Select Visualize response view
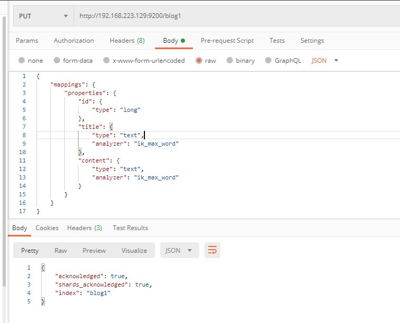The width and height of the screenshot is (400, 323). [x=134, y=250]
